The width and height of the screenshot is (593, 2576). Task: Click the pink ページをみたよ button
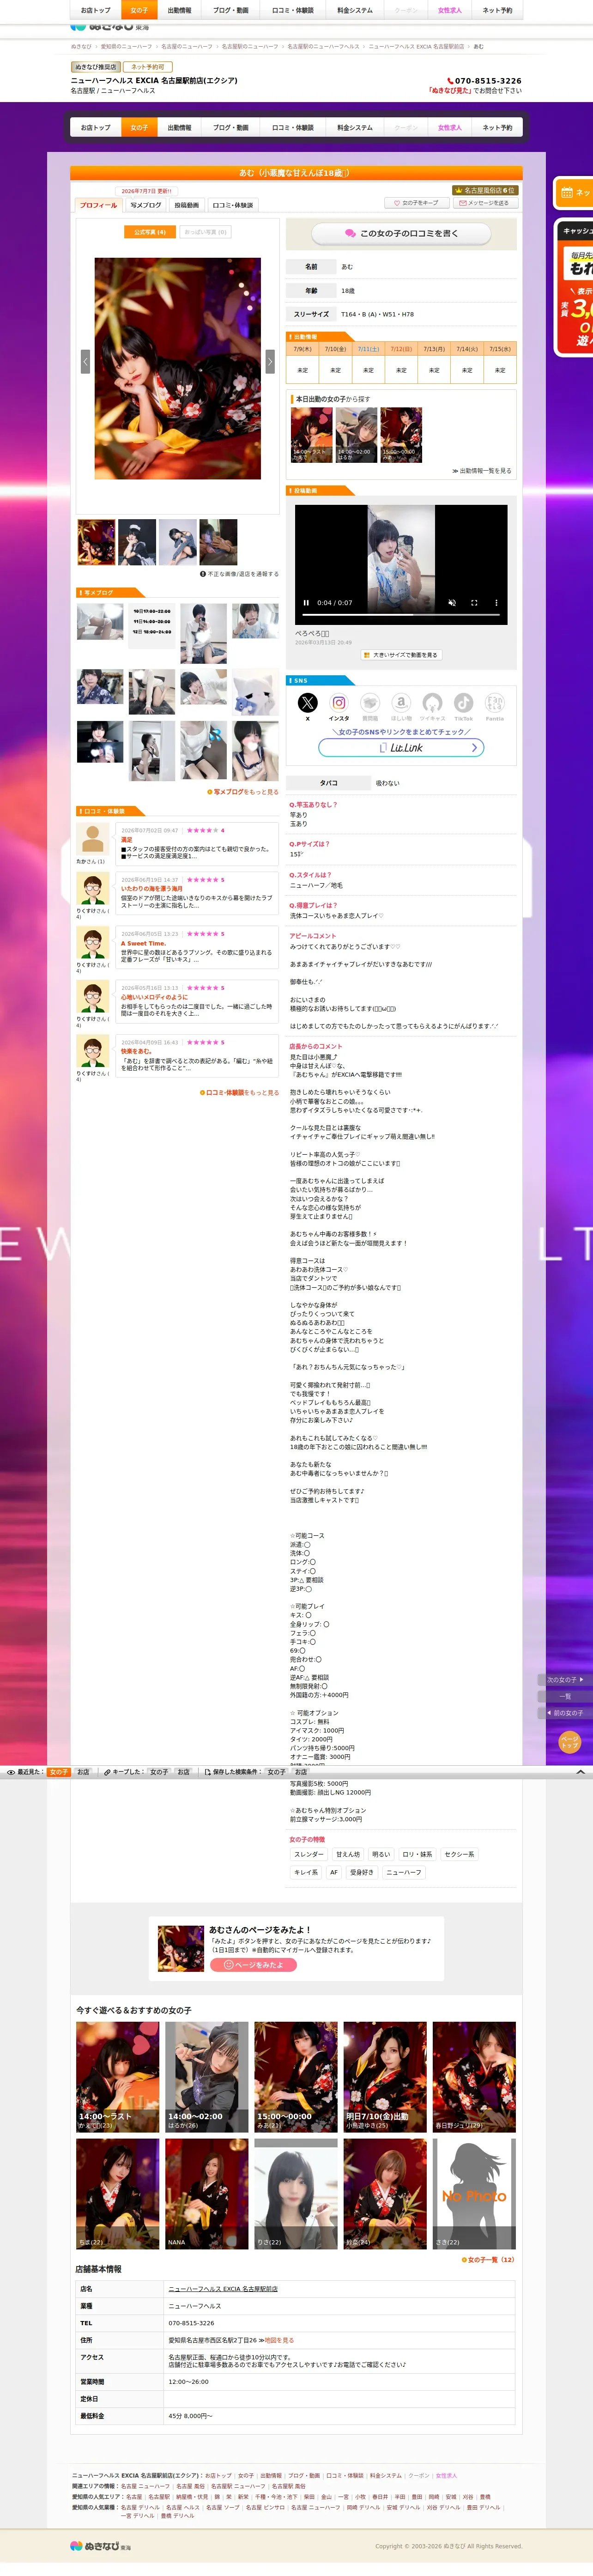[253, 1965]
